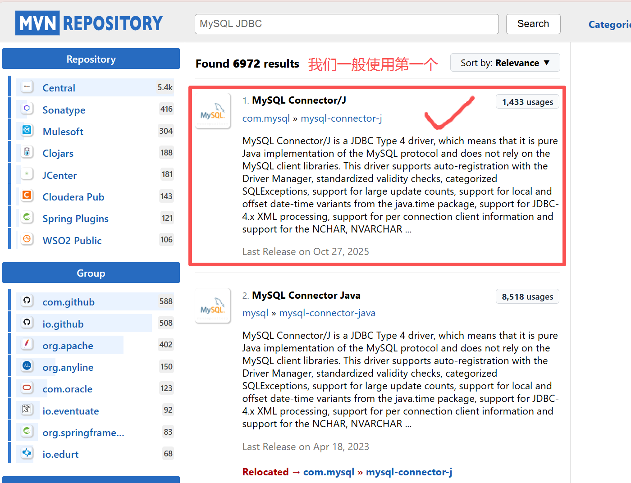Viewport: 631px width, 483px height.
Task: Open the Spring Plugins link
Action: 75,219
